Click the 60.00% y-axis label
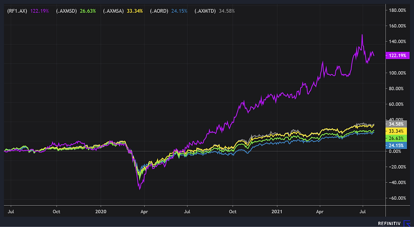414x227 pixels. coord(397,104)
